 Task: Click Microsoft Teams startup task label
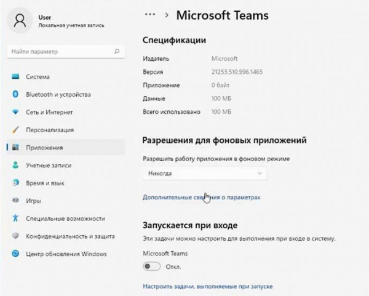165,254
